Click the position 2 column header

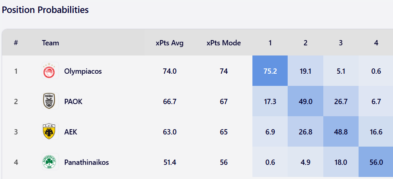click(x=305, y=43)
